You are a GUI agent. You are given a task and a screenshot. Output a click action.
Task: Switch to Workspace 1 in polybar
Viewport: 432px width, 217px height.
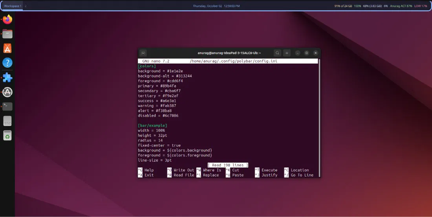pos(13,6)
